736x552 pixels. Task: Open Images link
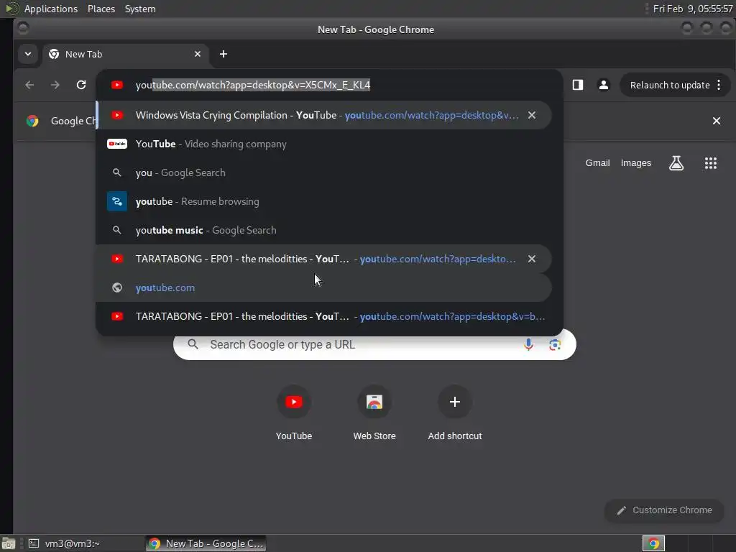click(x=635, y=163)
